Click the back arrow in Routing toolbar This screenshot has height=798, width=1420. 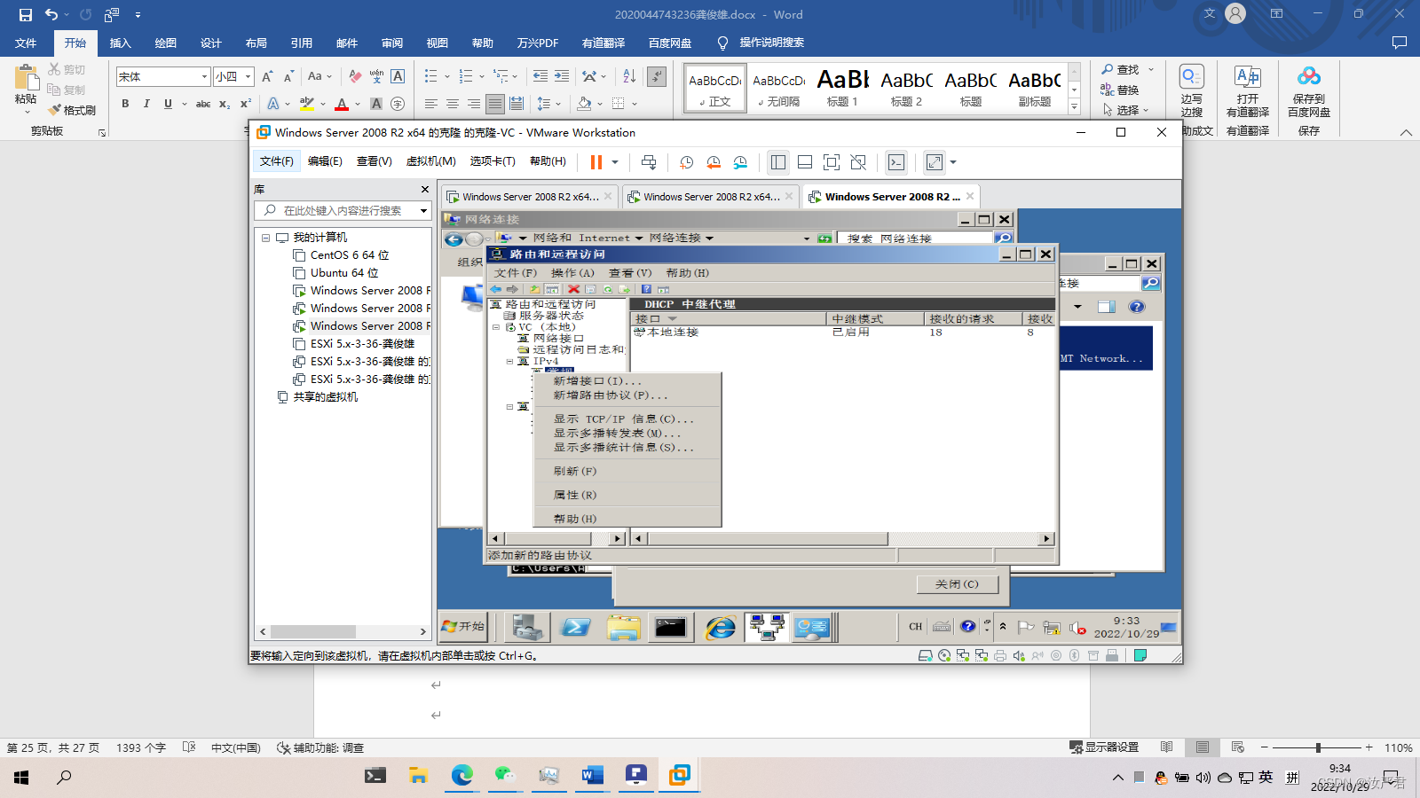pos(496,289)
